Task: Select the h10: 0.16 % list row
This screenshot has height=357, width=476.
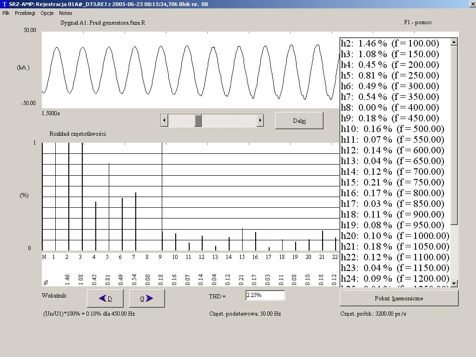Action: [395, 129]
